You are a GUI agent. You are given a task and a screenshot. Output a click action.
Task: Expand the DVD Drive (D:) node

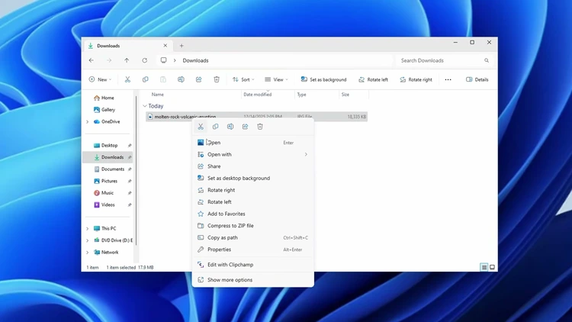pyautogui.click(x=88, y=240)
